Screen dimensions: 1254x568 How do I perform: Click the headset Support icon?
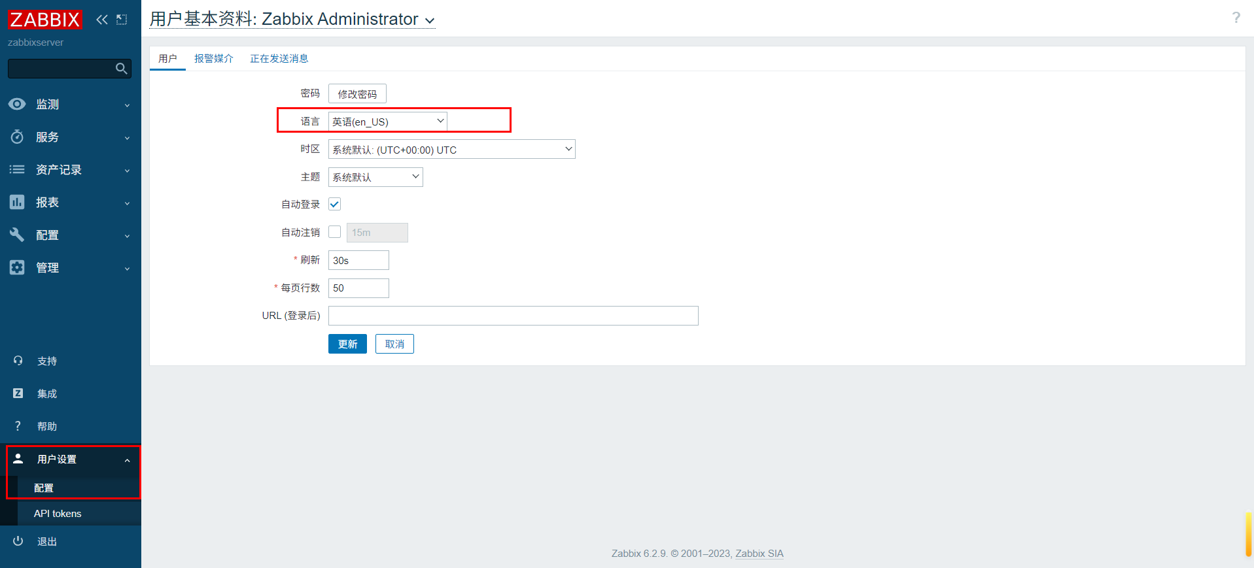click(18, 361)
